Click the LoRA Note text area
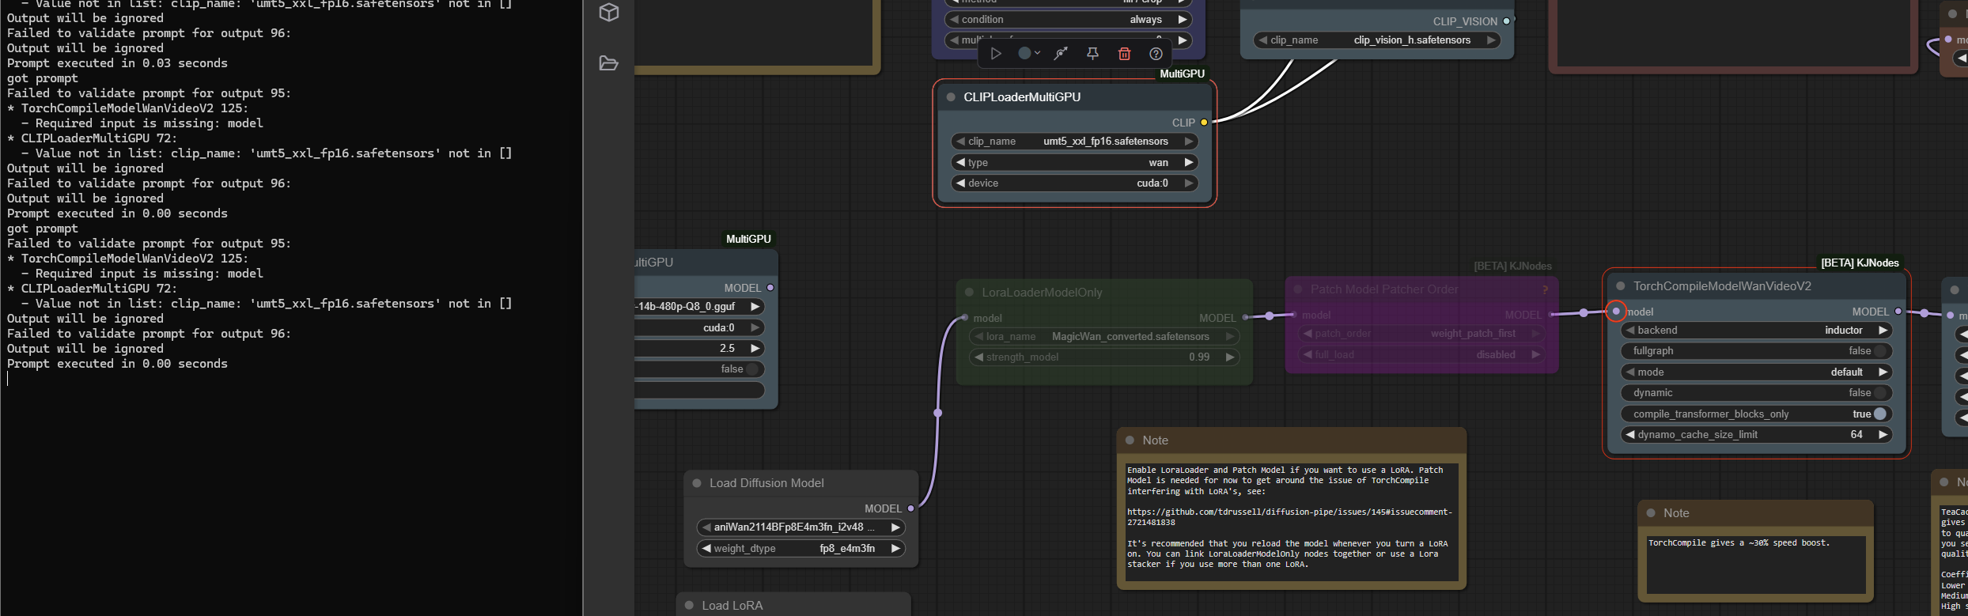 (x=1292, y=522)
